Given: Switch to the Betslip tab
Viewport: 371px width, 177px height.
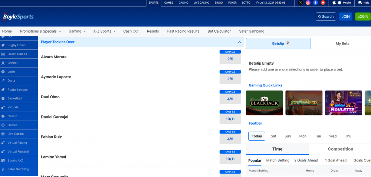Looking at the screenshot, I should pyautogui.click(x=278, y=43).
